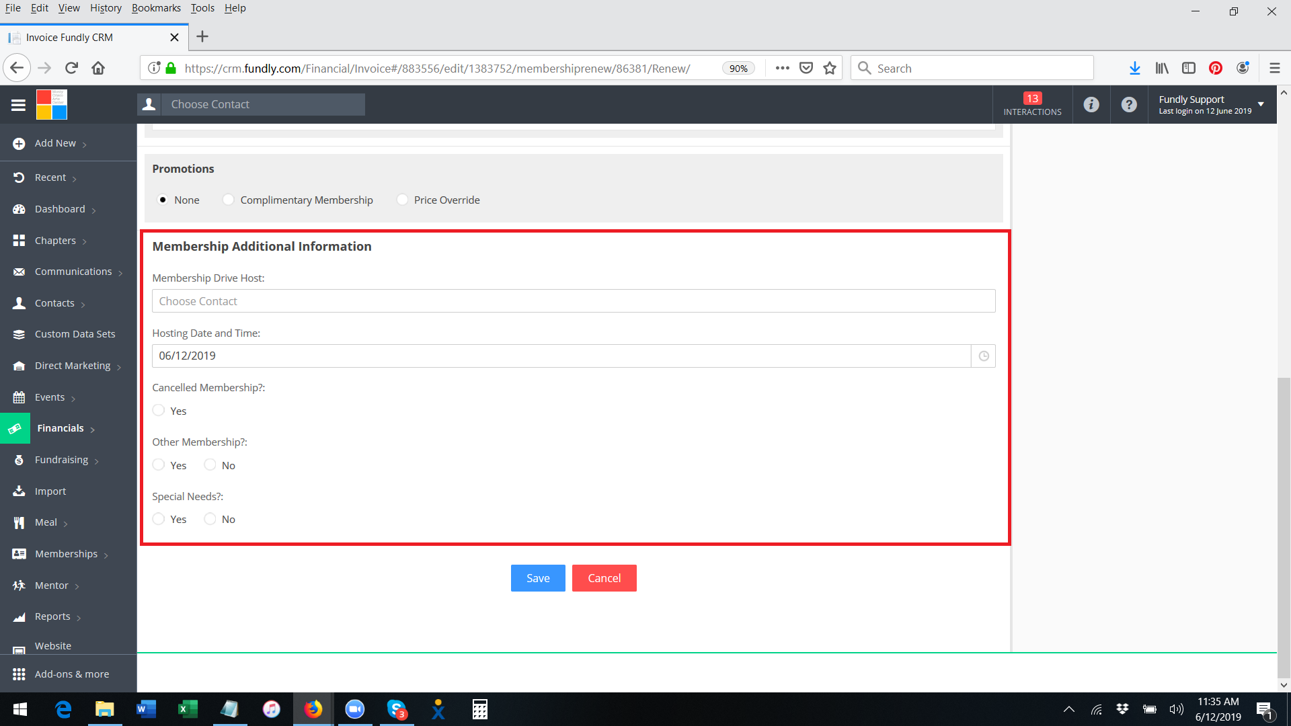Click the Windows Start button
This screenshot has width=1291, height=726.
point(20,709)
